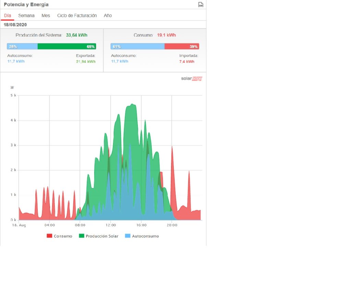The height and width of the screenshot is (295, 351).
Task: Click the blue Autoconsumo legend swatch
Action: [128, 236]
